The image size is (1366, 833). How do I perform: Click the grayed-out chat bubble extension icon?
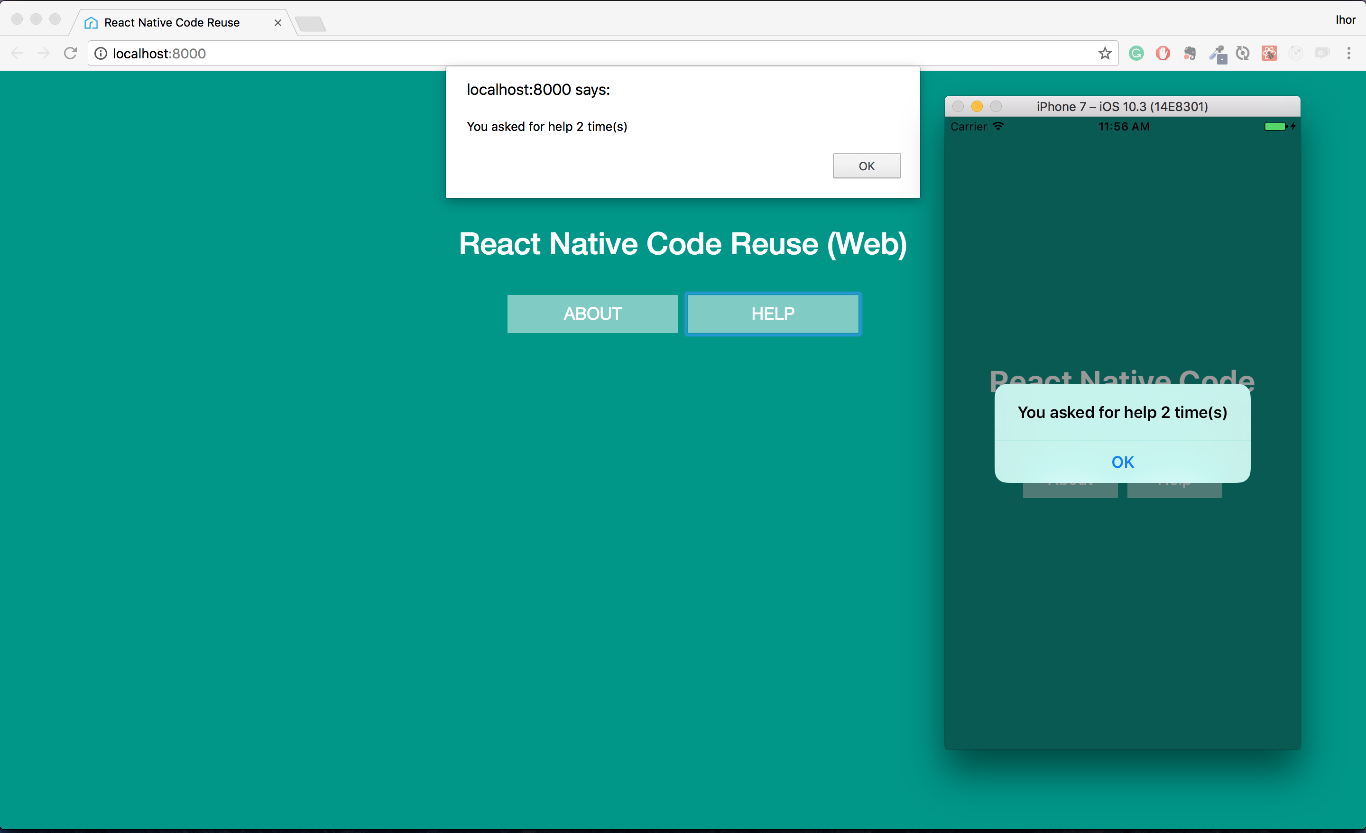[1322, 53]
